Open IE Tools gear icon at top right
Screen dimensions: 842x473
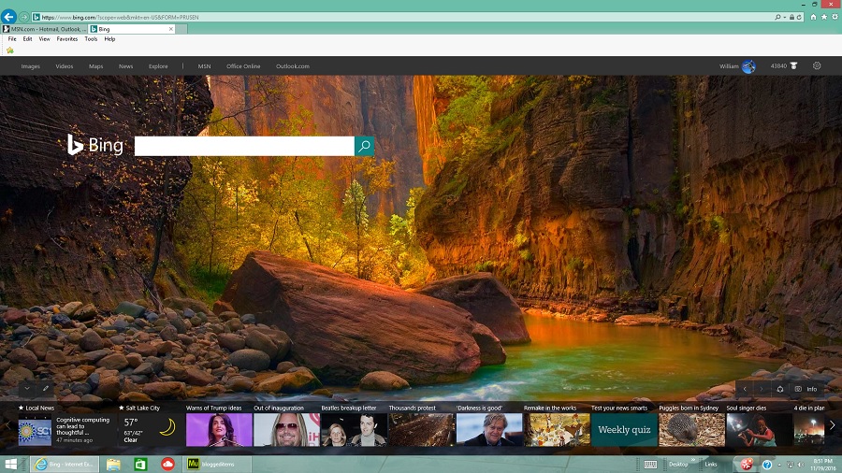point(835,17)
